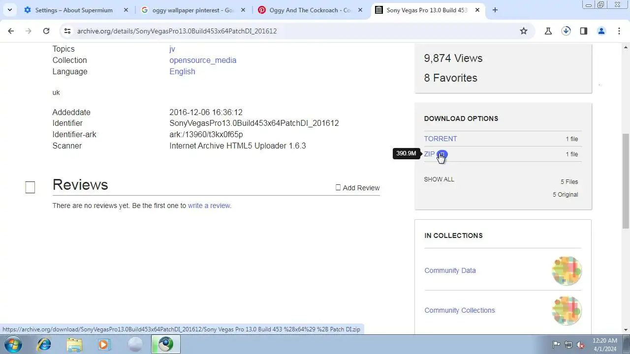The height and width of the screenshot is (354, 630).
Task: Click the scrollbar down arrow
Action: [626, 330]
